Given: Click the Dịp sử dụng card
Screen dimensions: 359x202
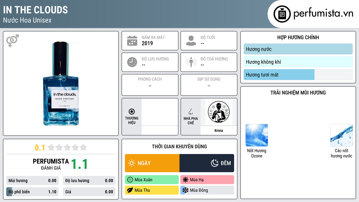Looking at the screenshot, I should coord(209,85).
